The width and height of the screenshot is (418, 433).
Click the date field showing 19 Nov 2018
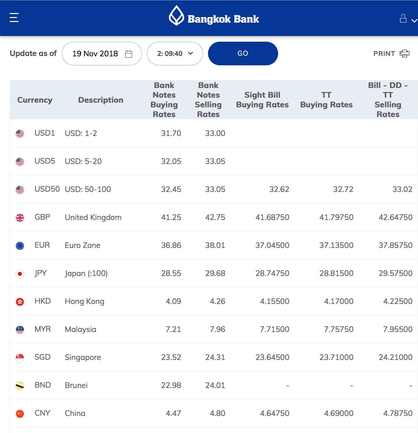(102, 53)
